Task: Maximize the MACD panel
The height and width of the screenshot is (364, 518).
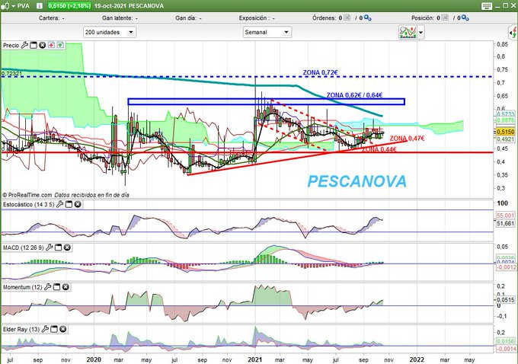Action: tap(58, 247)
